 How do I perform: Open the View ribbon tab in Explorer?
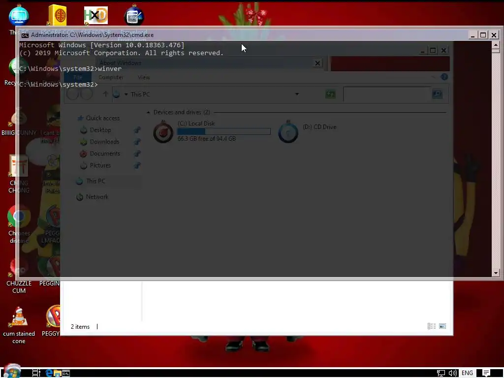pyautogui.click(x=144, y=77)
